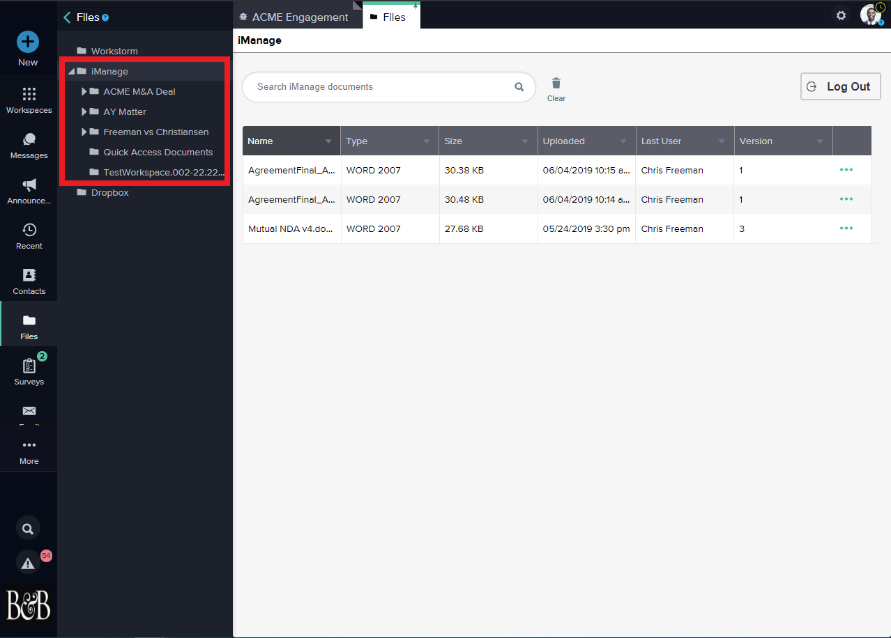This screenshot has width=891, height=638.
Task: Click the New plus icon
Action: [28, 42]
